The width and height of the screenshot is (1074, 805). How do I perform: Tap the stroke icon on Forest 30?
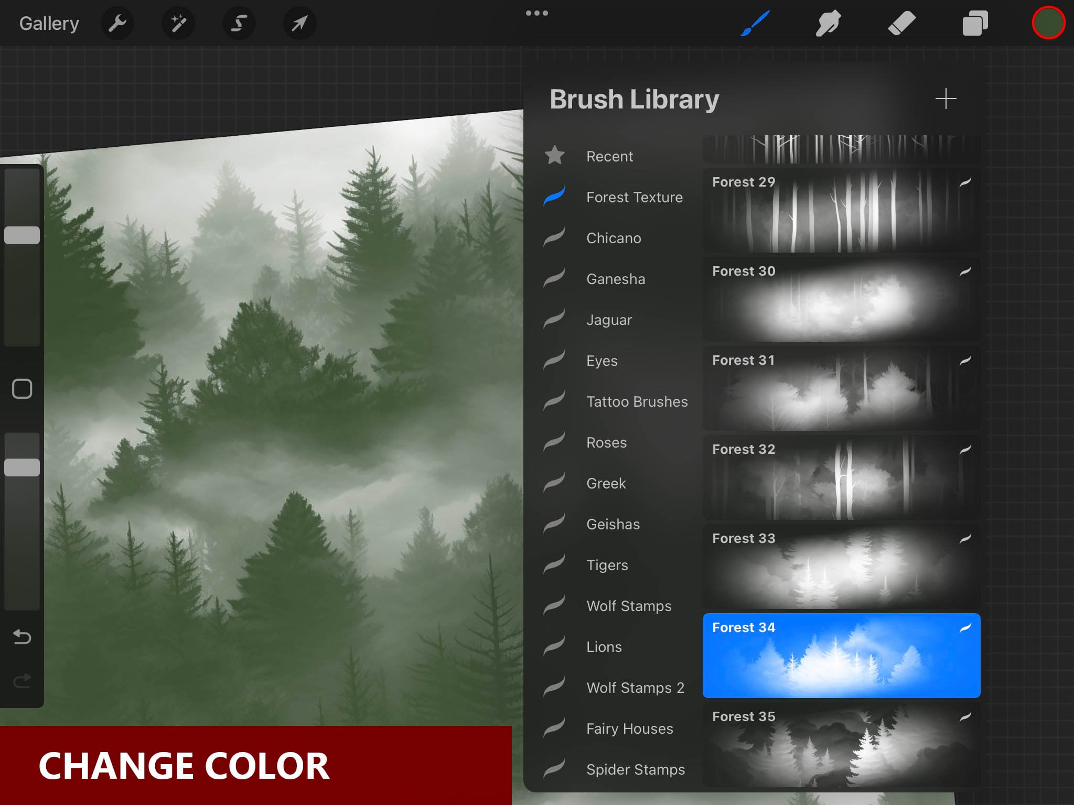click(x=965, y=271)
